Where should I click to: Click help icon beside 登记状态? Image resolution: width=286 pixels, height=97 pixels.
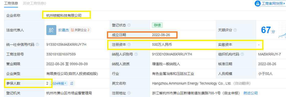(x=129, y=25)
